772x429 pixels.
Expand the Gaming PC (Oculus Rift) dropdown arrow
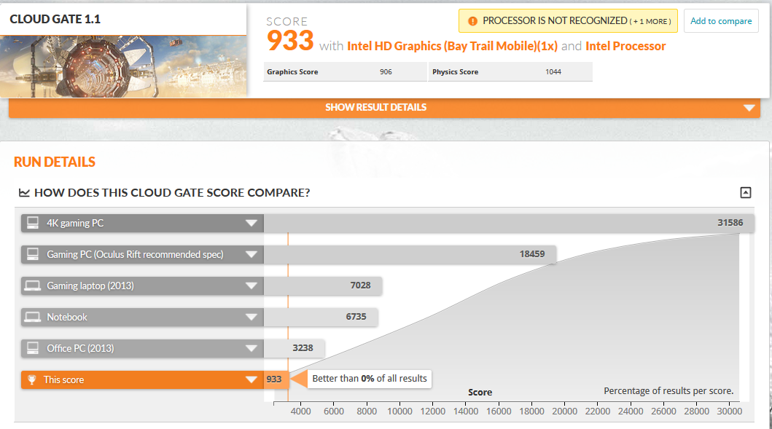pos(251,255)
